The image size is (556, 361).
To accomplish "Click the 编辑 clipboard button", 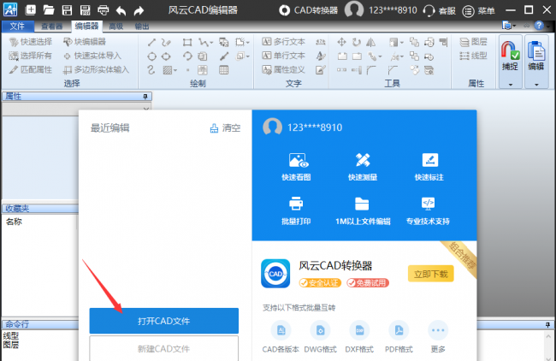I will 536,56.
